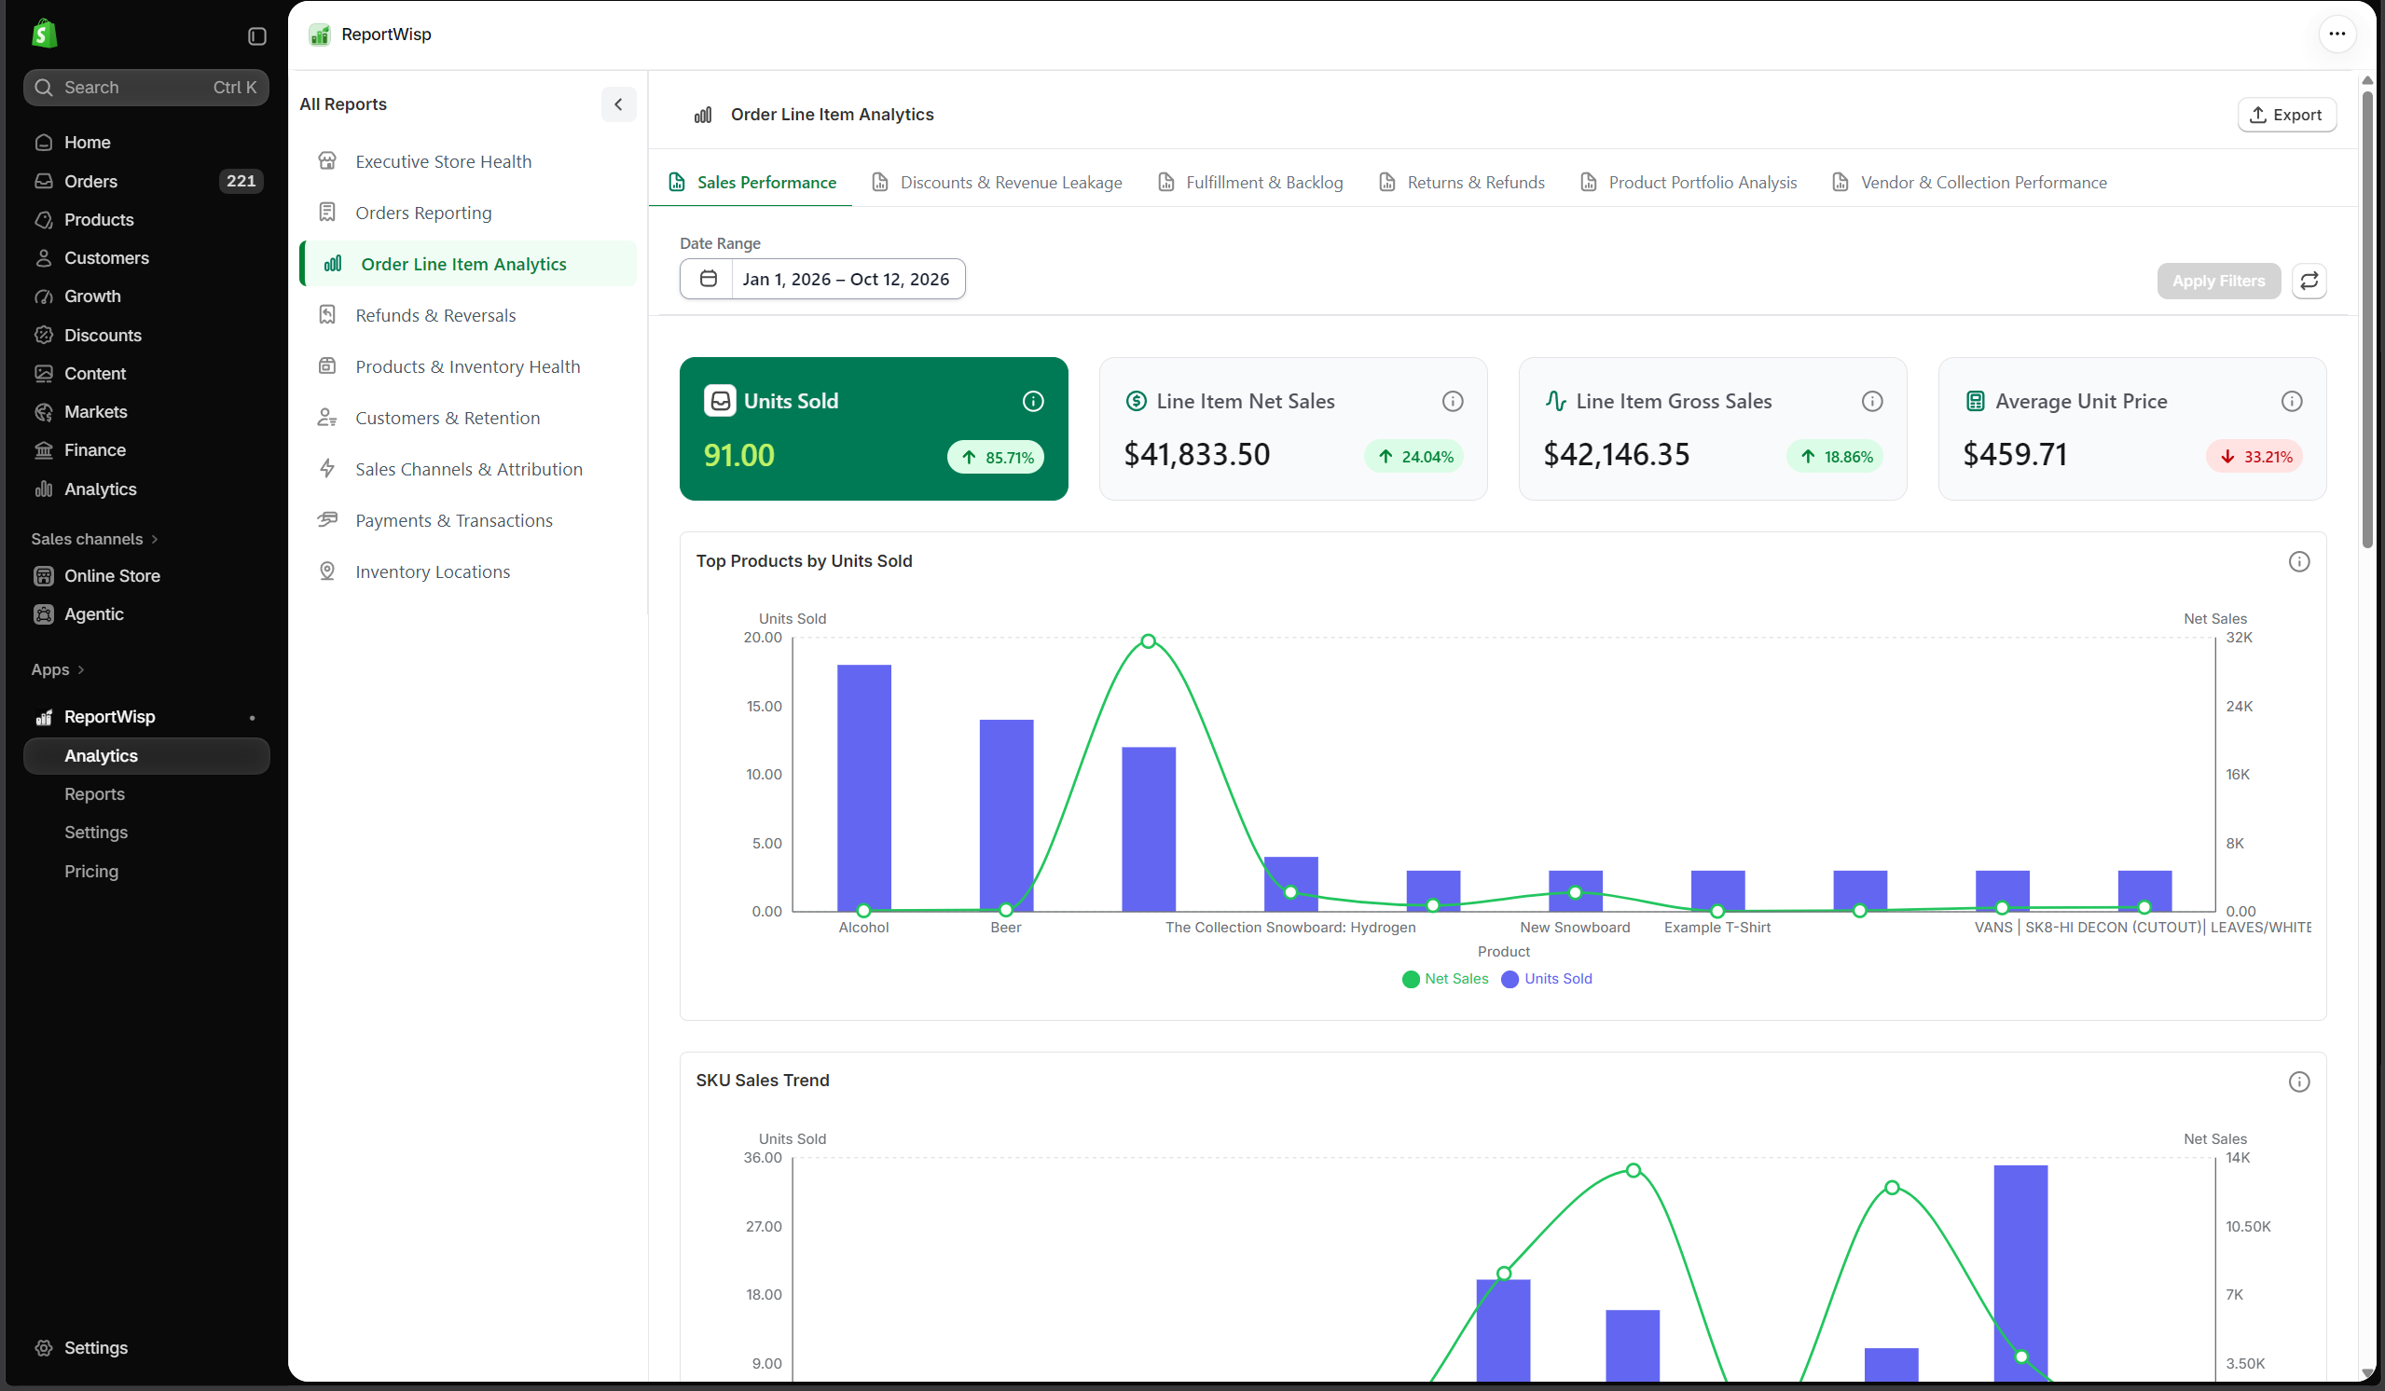Click the Payments & Transactions icon
This screenshot has height=1391, width=2385.
click(327, 519)
